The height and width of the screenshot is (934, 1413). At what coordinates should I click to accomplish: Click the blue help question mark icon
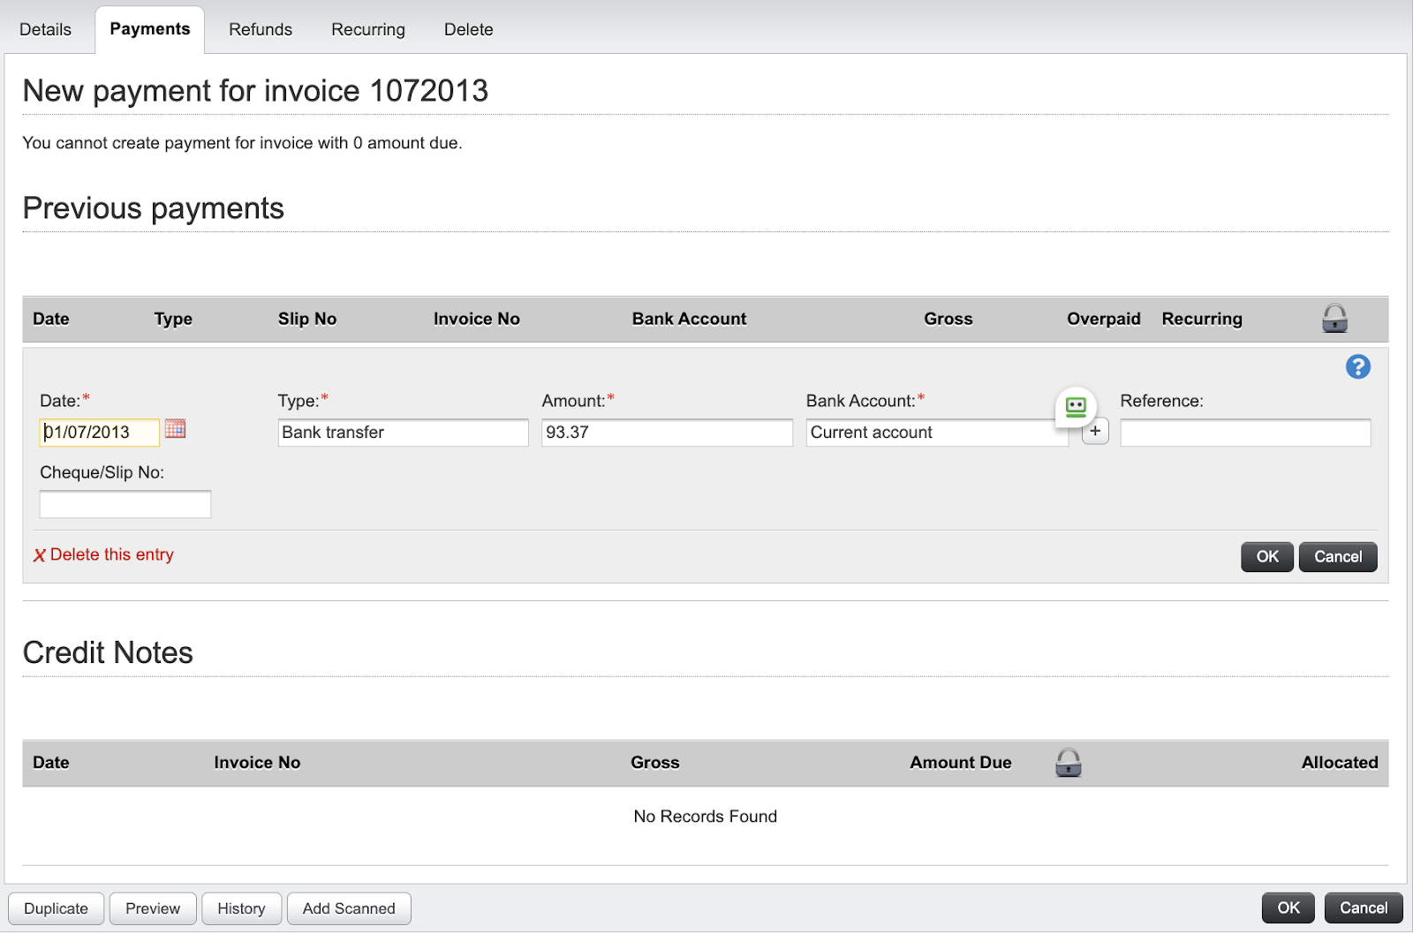(x=1357, y=367)
